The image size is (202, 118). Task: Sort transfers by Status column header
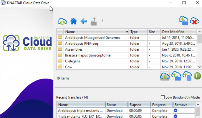point(117,105)
